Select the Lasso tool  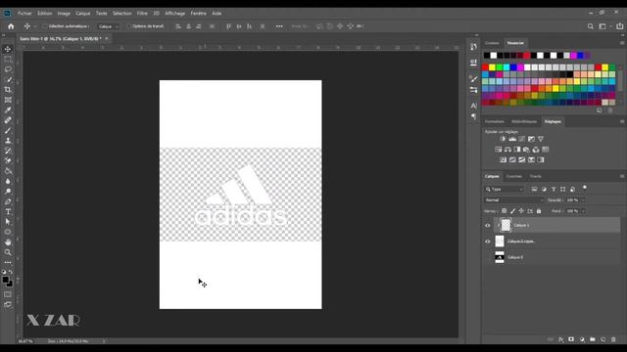8,69
